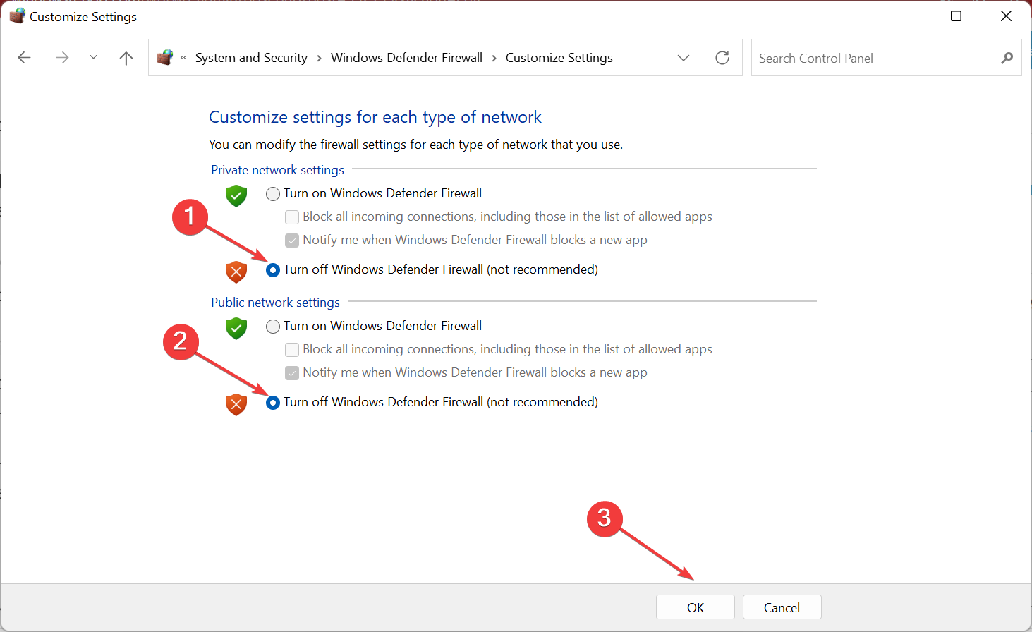Click Private network settings heading
The height and width of the screenshot is (632, 1032).
click(x=277, y=170)
